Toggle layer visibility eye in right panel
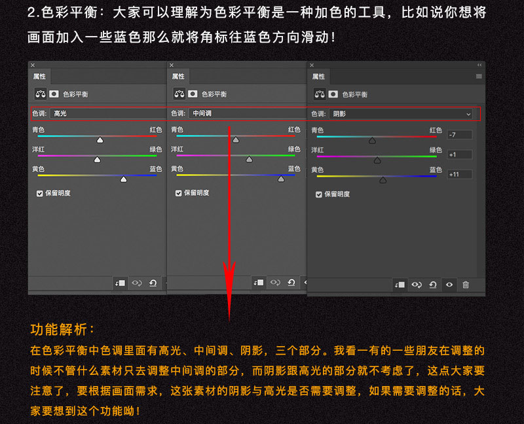Screen dimensions: 524x424 449,285
